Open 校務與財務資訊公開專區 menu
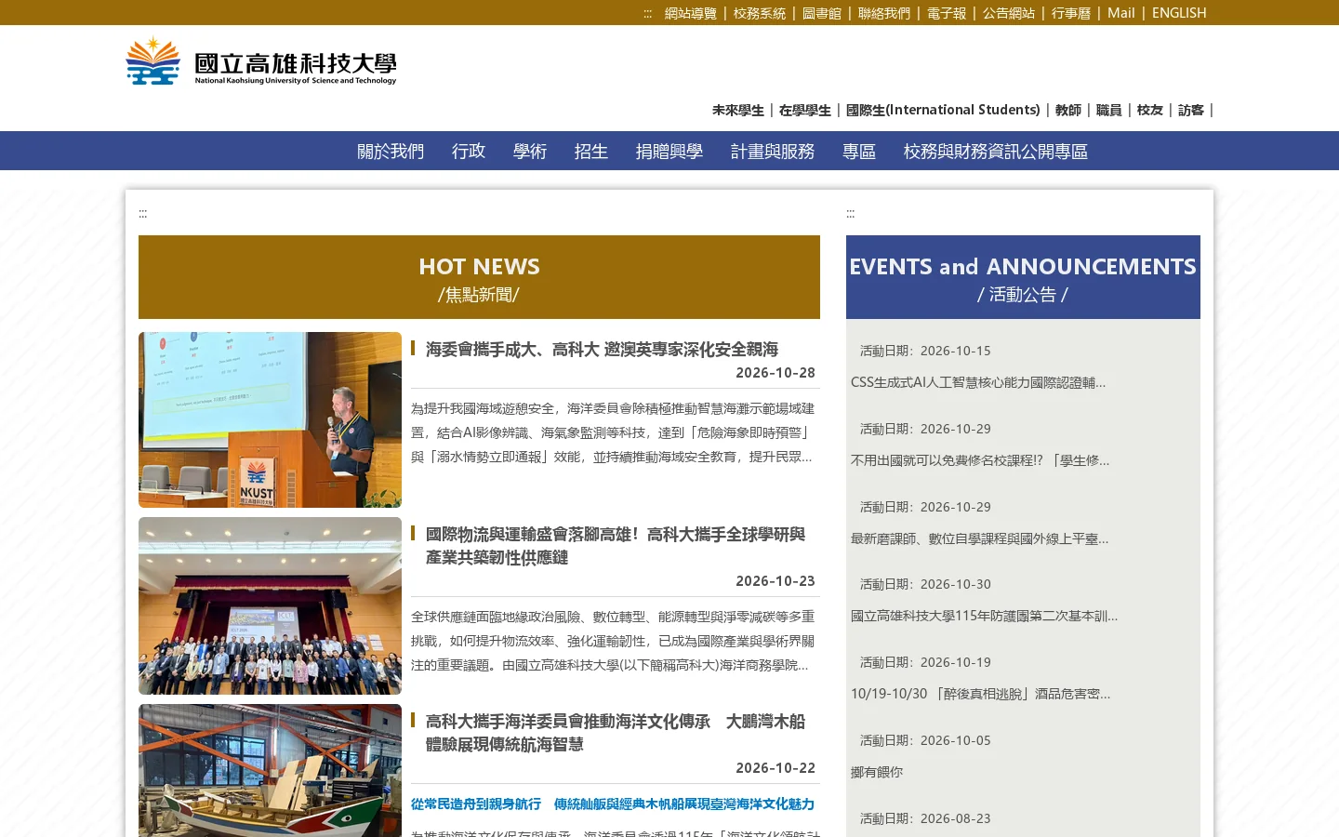1339x837 pixels. point(996,151)
